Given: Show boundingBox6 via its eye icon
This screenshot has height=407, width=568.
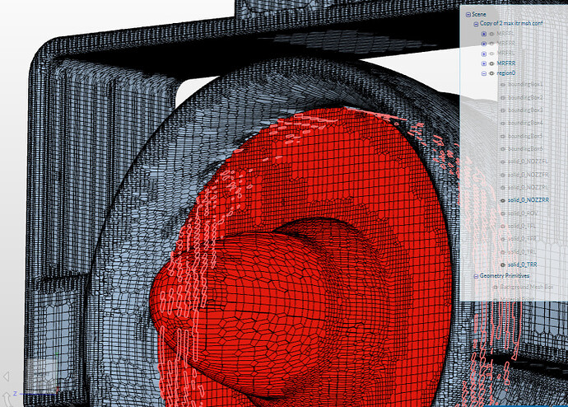Looking at the screenshot, I should click(503, 149).
